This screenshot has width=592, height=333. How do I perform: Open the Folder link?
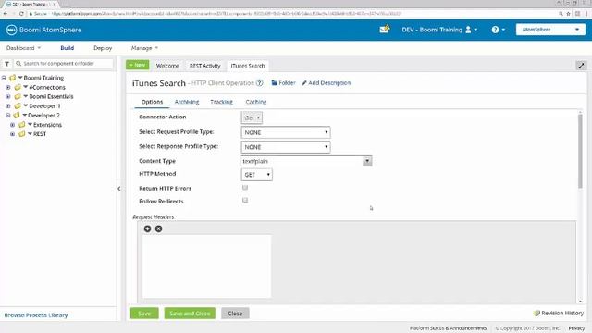tap(284, 83)
